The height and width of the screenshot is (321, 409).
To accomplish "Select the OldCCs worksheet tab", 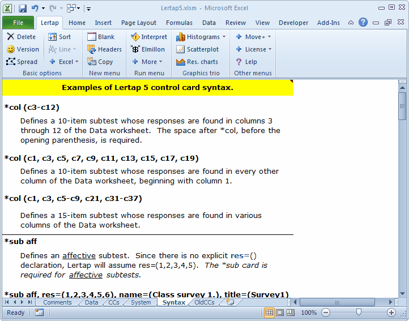I will tap(204, 302).
